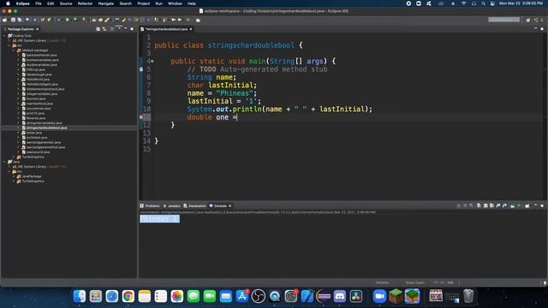Navigate Forward with yellow right arrow

[180, 20]
